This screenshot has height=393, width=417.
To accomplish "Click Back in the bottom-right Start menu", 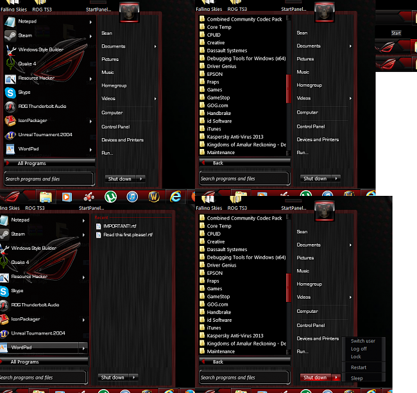I will click(244, 362).
